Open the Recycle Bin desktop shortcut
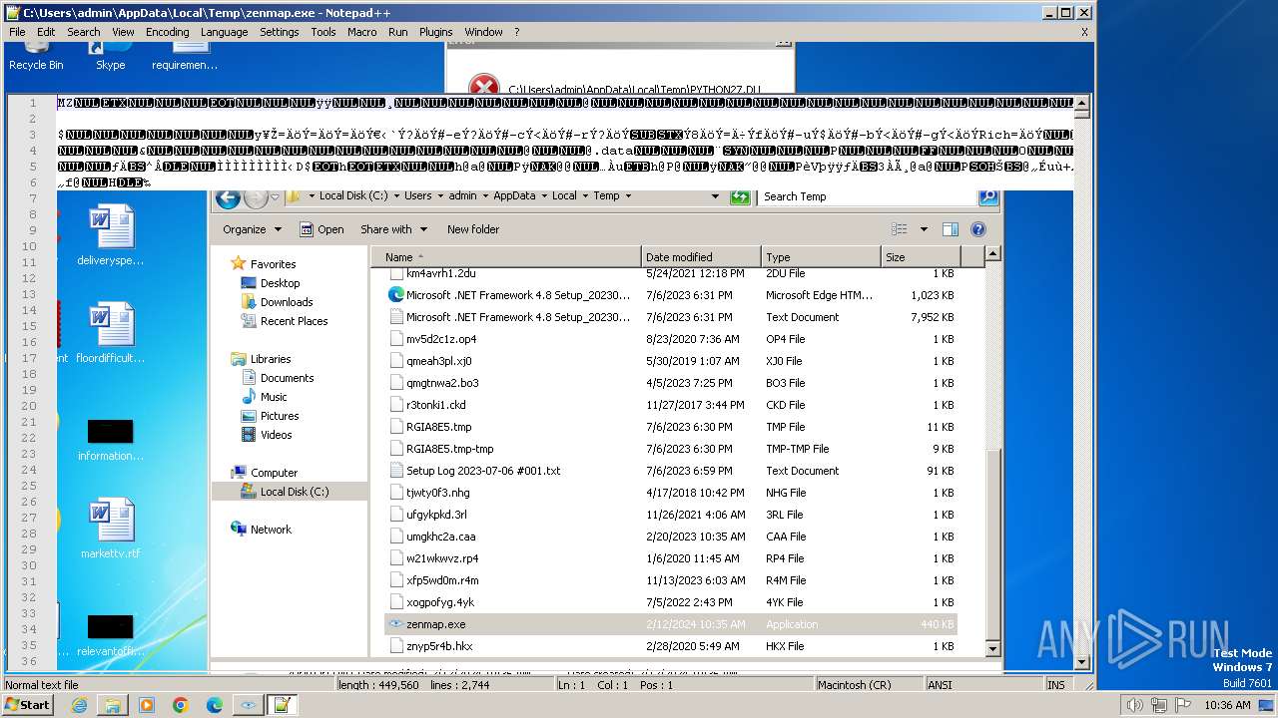 click(x=36, y=58)
